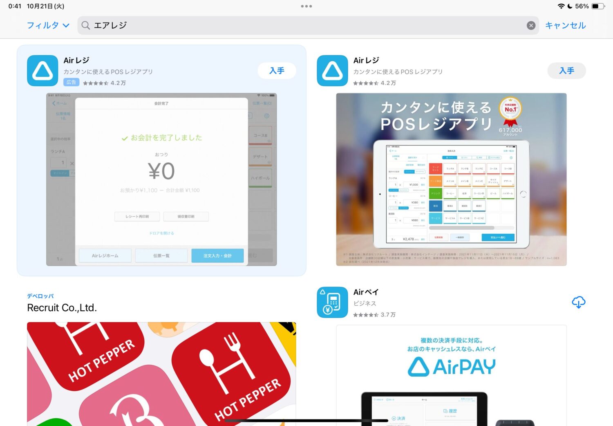Open the Air ペイ app icon
This screenshot has height=426, width=613.
(332, 302)
